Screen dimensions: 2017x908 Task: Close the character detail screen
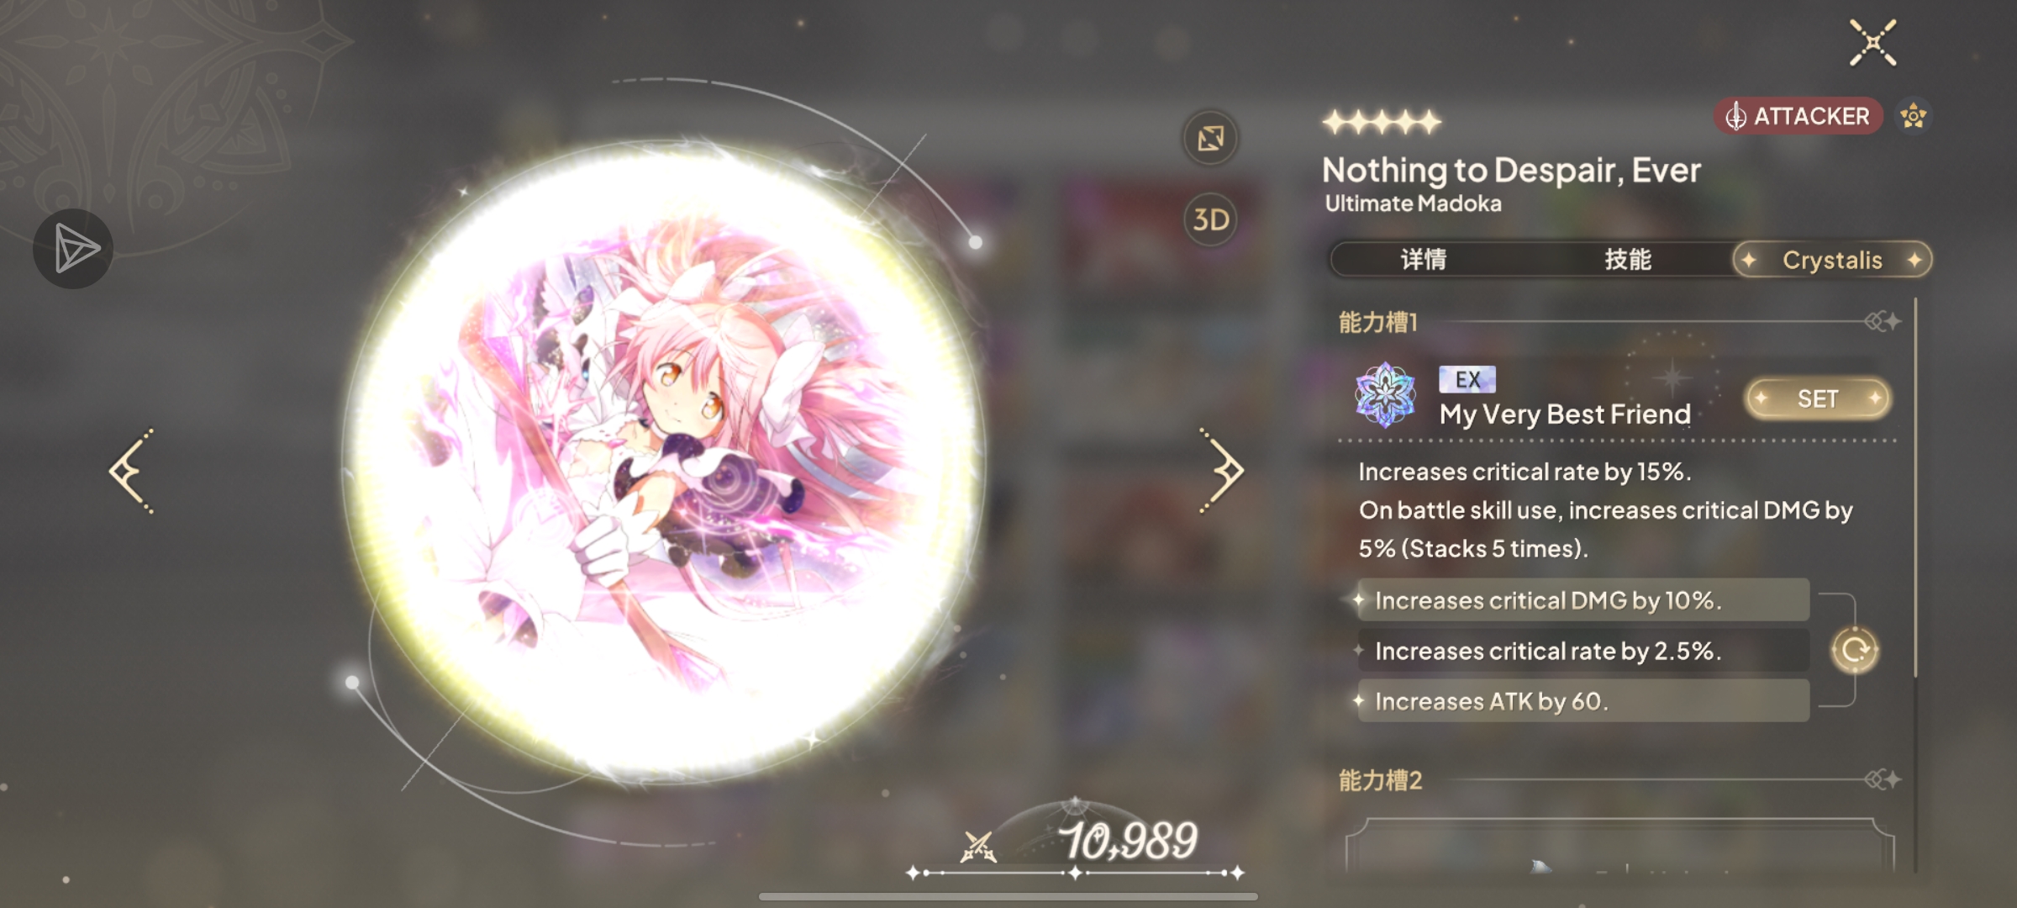click(1873, 43)
